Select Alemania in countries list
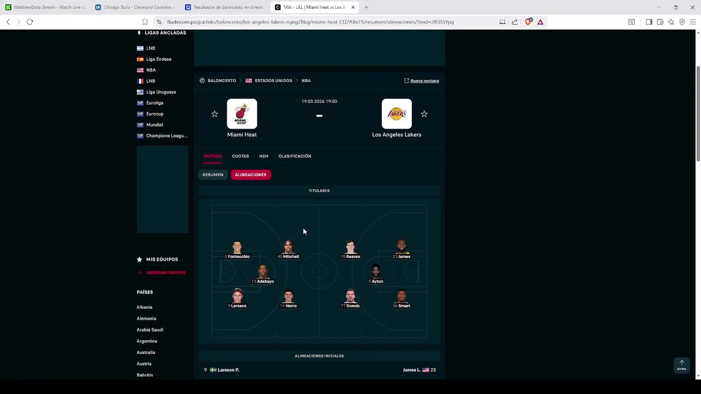 pos(146,318)
